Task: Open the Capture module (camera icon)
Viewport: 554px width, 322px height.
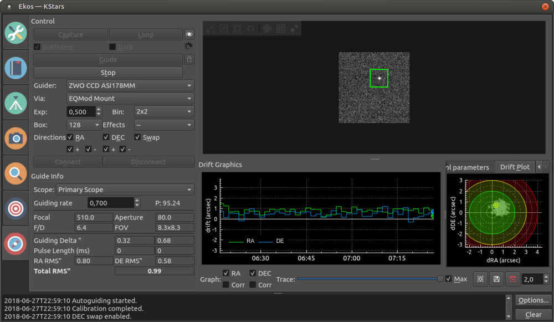Action: (x=16, y=138)
